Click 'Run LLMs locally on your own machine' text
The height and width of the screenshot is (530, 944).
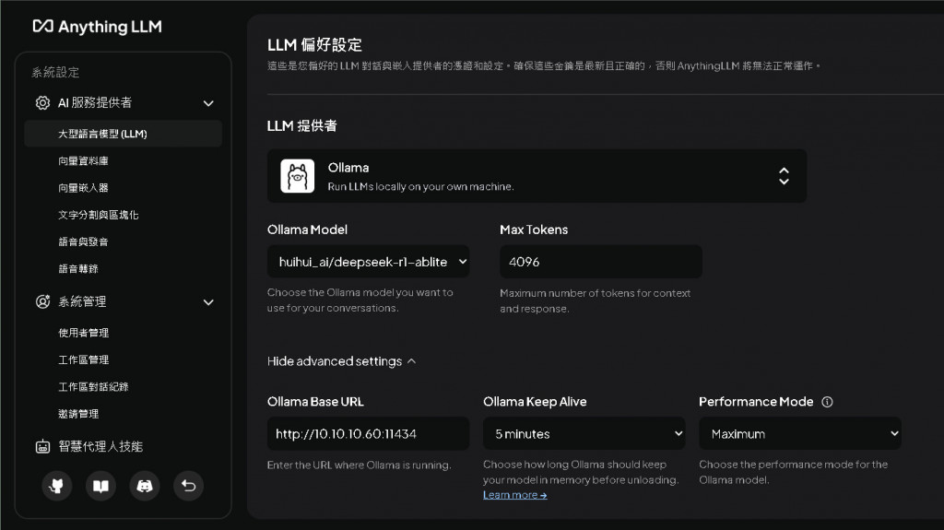(420, 187)
